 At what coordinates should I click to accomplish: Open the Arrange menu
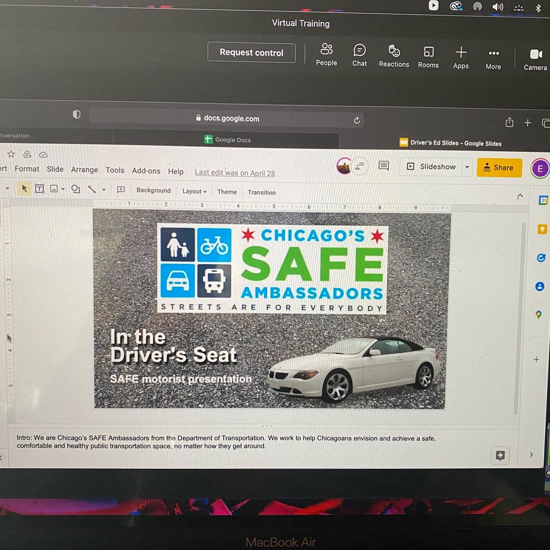84,170
